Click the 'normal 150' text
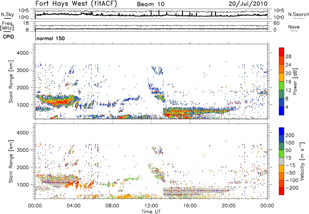The height and width of the screenshot is (214, 309). pos(51,38)
